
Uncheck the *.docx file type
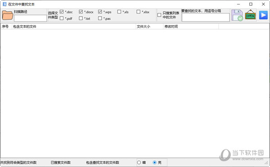[81, 12]
